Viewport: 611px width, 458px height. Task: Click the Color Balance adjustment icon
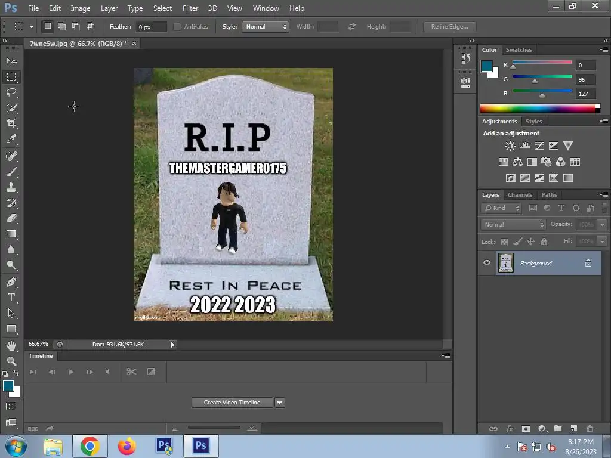click(517, 162)
